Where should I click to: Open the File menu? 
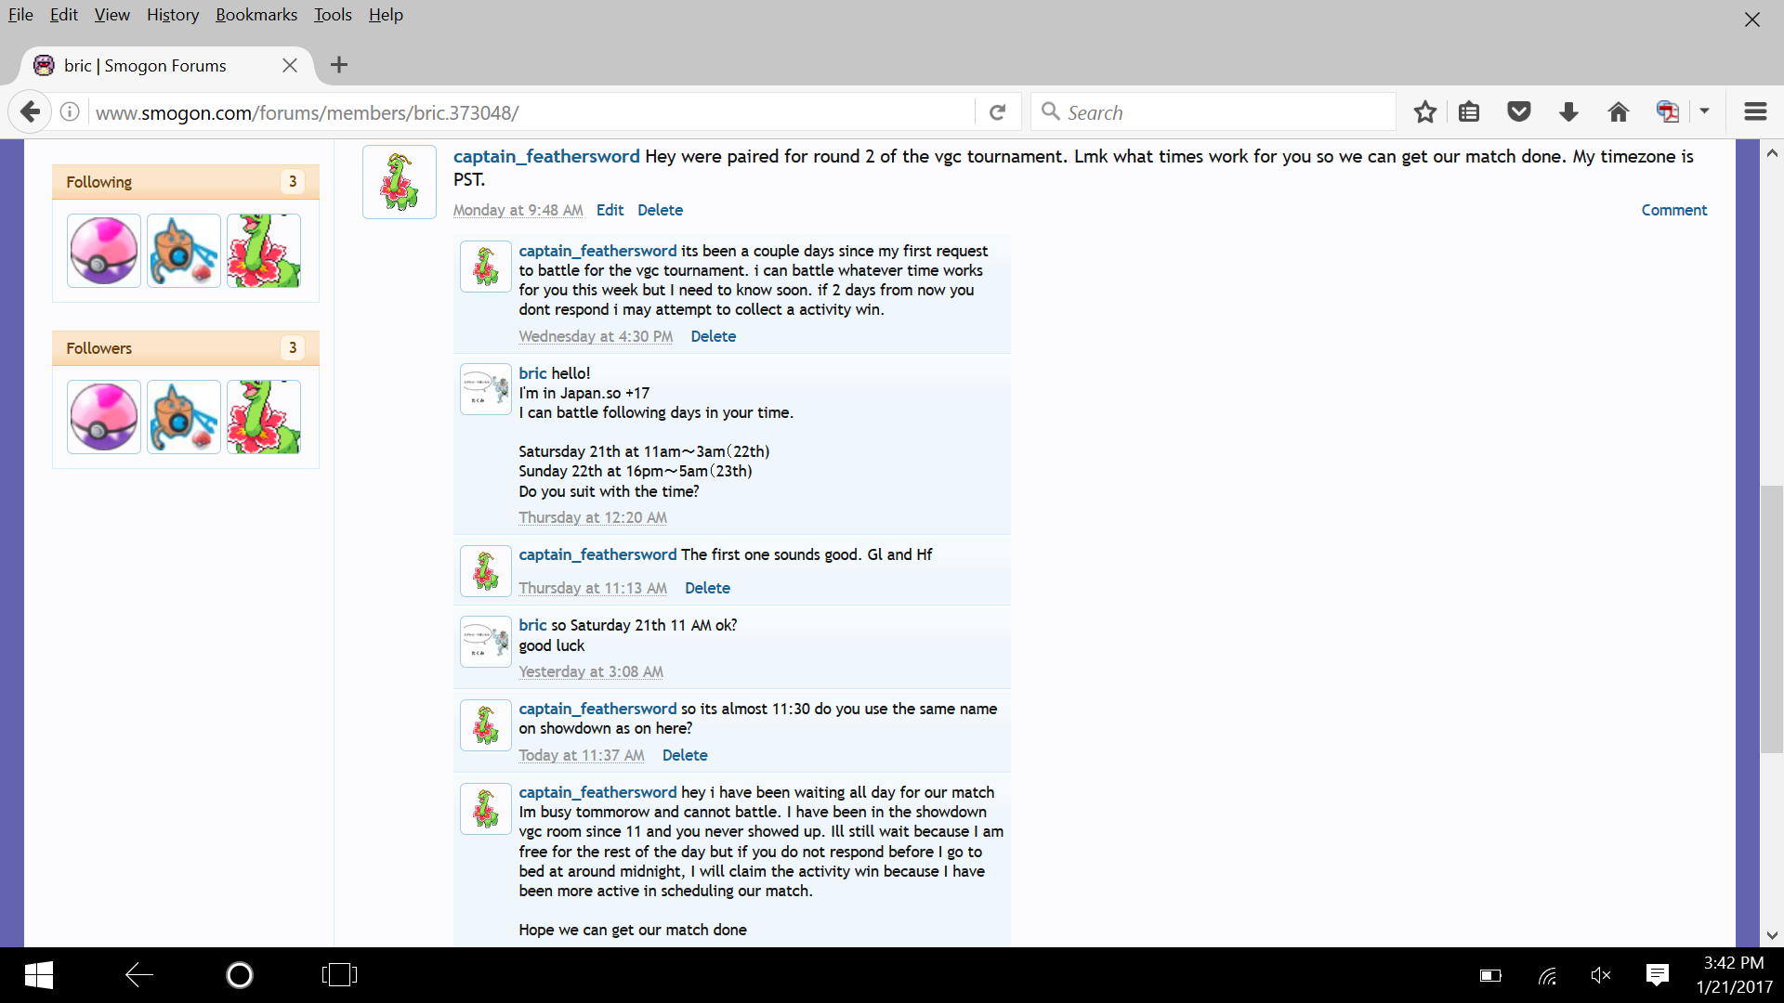click(20, 15)
